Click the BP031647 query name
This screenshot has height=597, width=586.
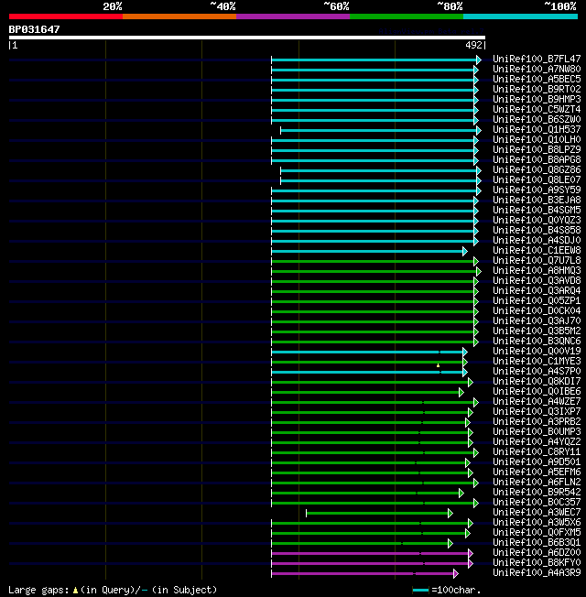[x=34, y=29]
